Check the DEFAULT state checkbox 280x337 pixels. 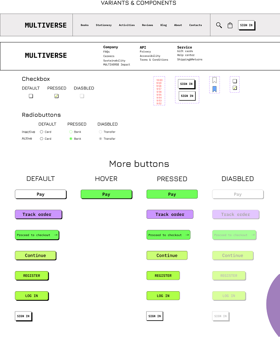point(31,96)
